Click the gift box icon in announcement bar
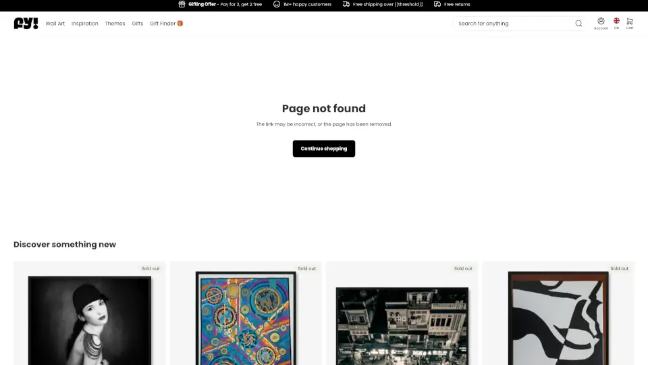648x365 pixels. [182, 4]
